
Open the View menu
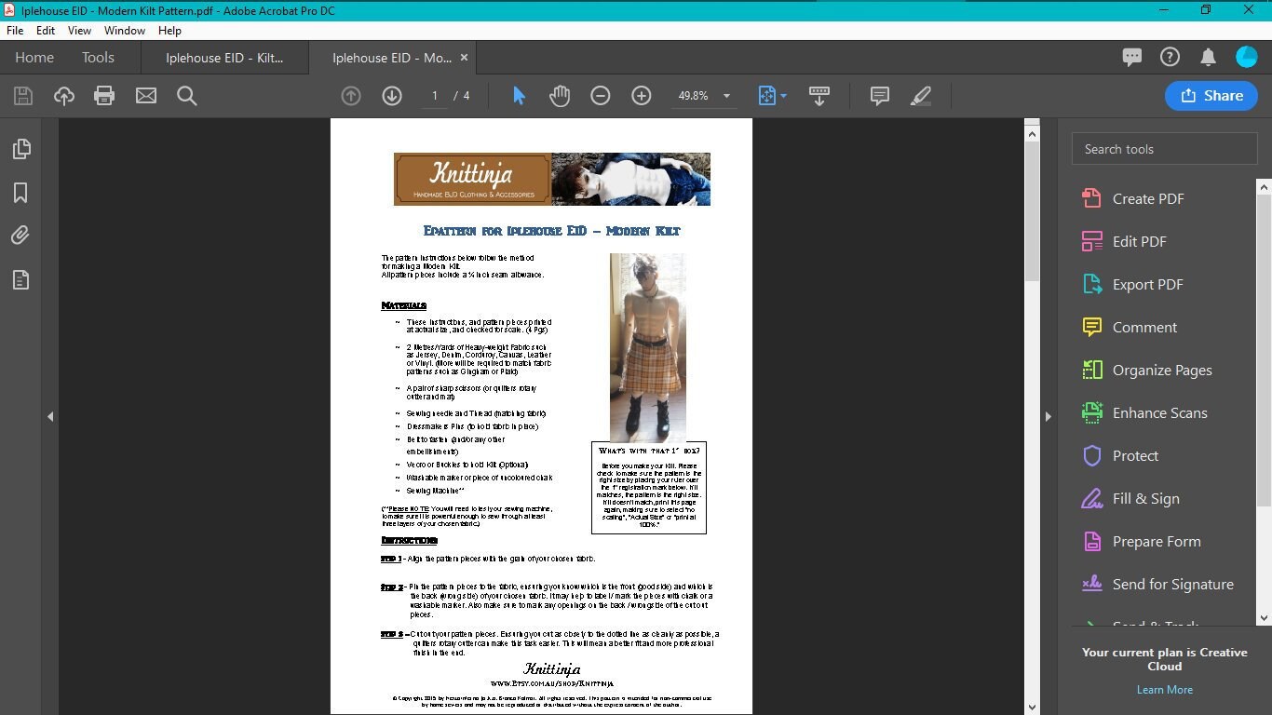coord(79,31)
